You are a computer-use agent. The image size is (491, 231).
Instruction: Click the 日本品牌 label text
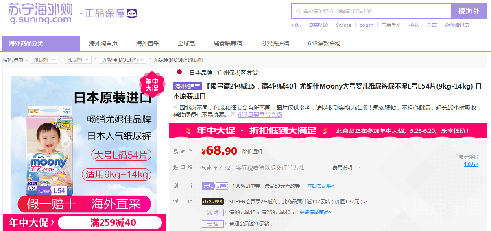(201, 73)
